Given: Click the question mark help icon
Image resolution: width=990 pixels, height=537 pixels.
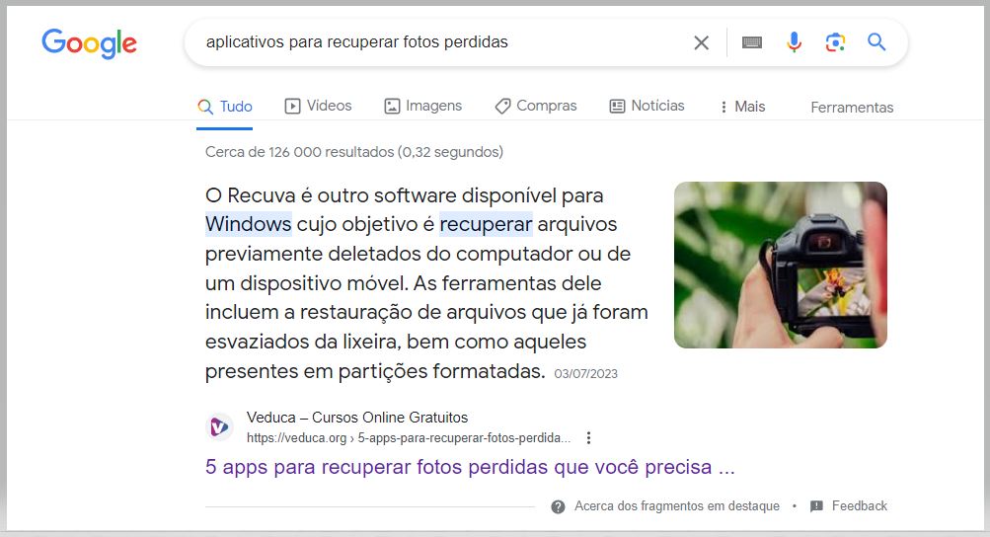Looking at the screenshot, I should pyautogui.click(x=558, y=506).
